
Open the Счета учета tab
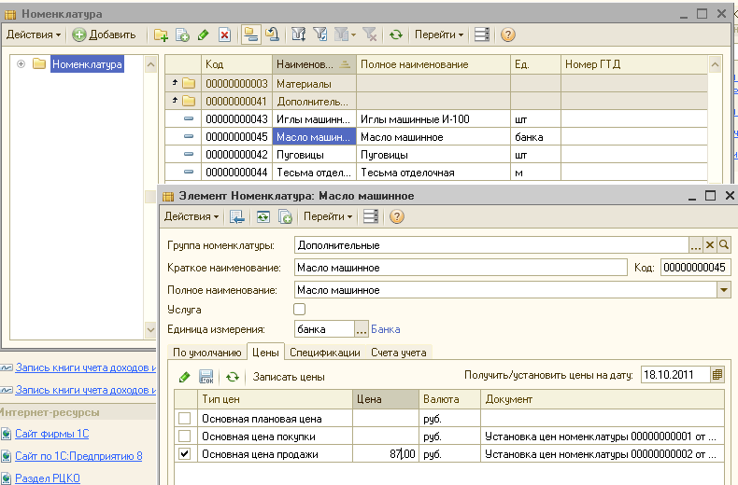click(398, 353)
